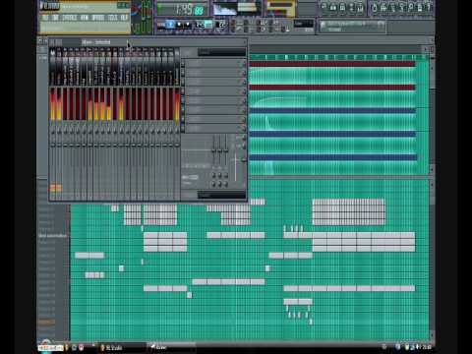Click the online news panel
Image resolution: width=472 pixels, height=354 pixels.
(x=352, y=27)
